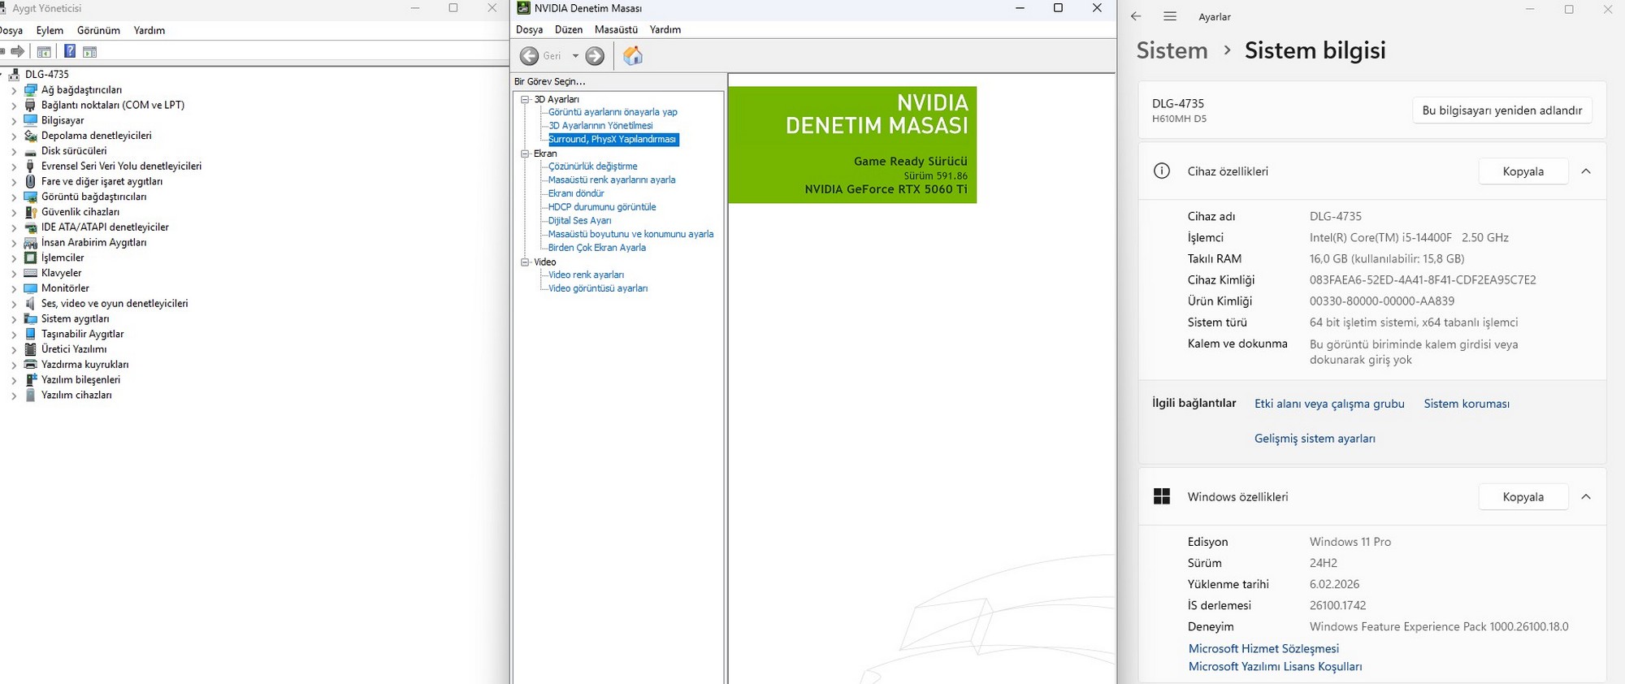Click the blue Help icon in Aygıt Yöneticisi

70,52
